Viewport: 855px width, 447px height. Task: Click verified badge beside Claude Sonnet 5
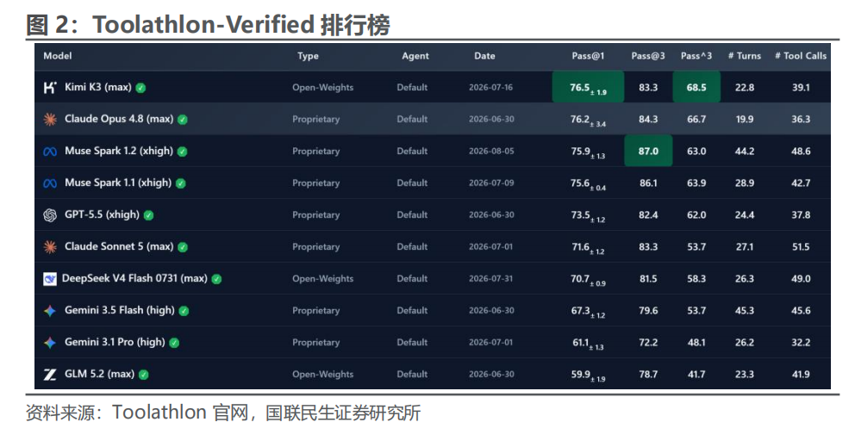183,247
